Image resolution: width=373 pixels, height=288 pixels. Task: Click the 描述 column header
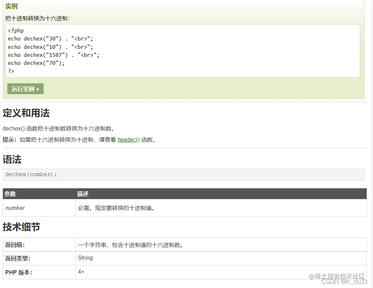[83, 194]
